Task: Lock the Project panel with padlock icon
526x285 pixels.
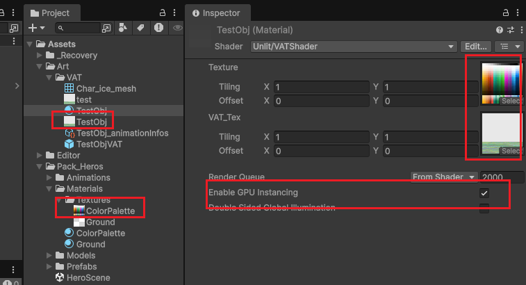Action: coord(162,13)
